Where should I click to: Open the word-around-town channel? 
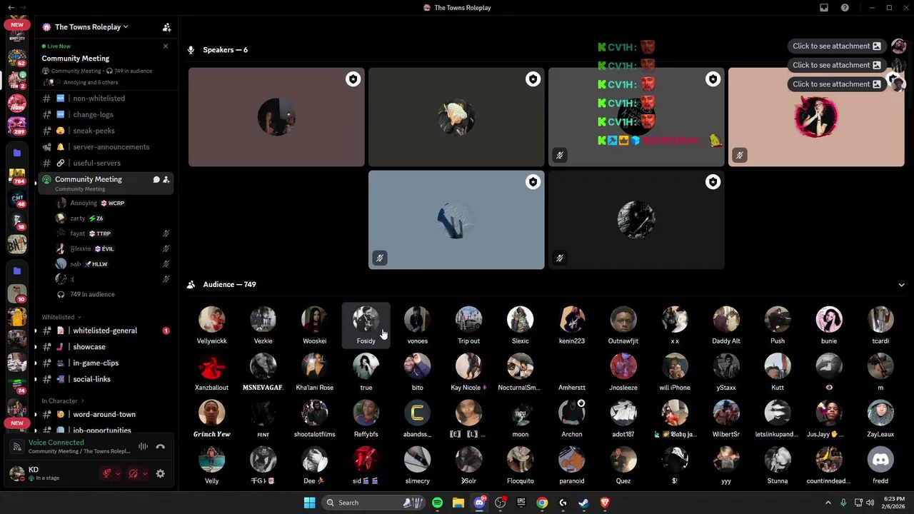[x=104, y=414]
